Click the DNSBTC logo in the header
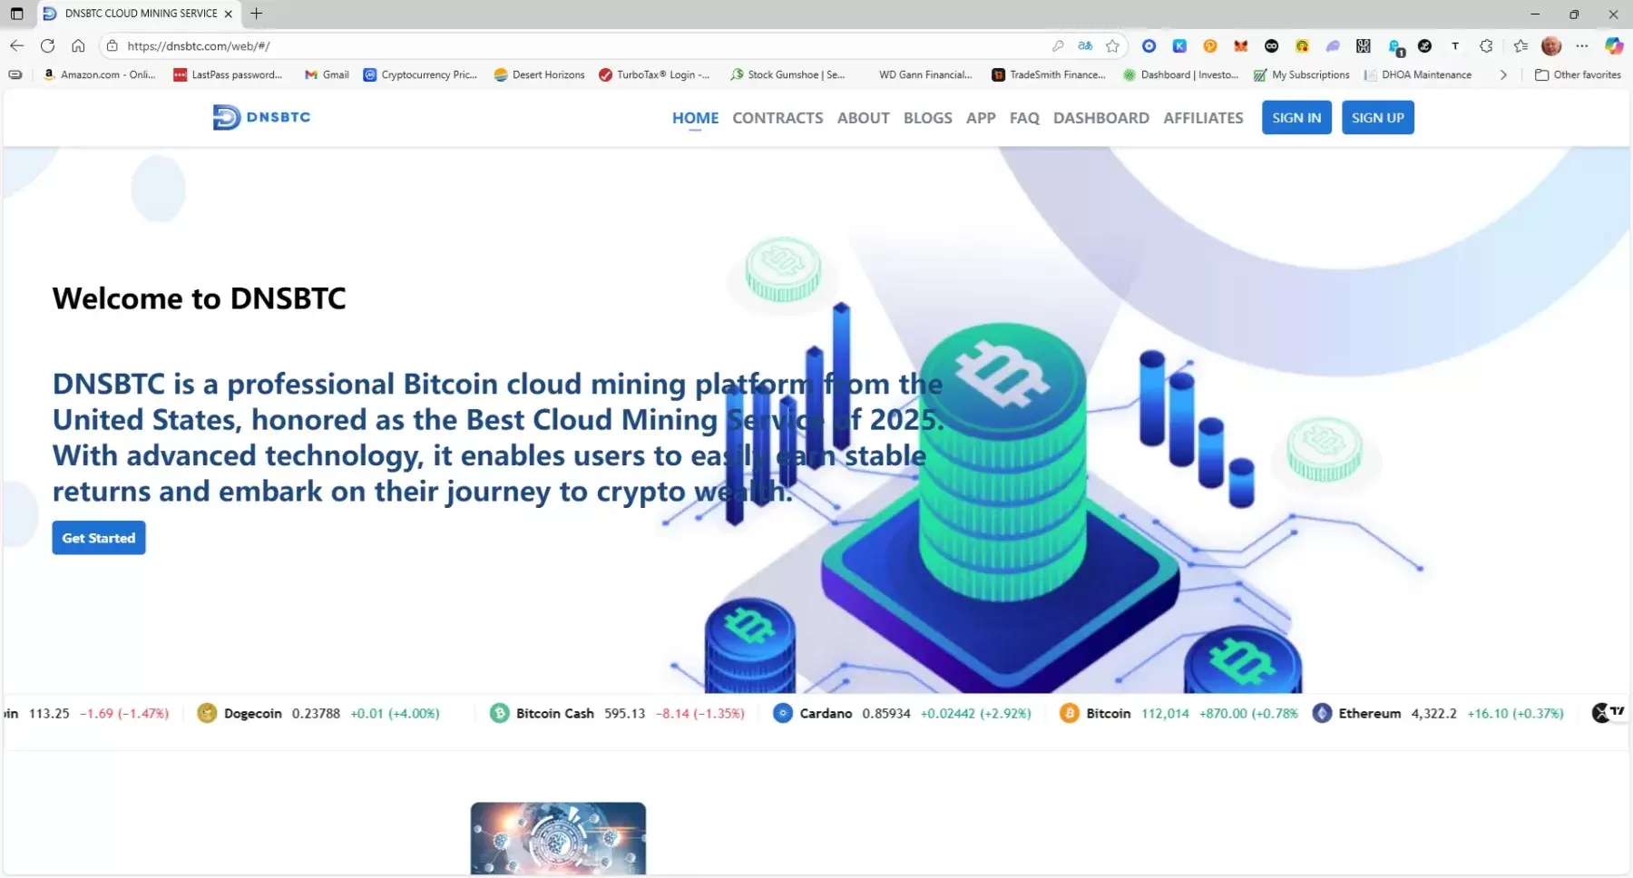 click(x=261, y=117)
